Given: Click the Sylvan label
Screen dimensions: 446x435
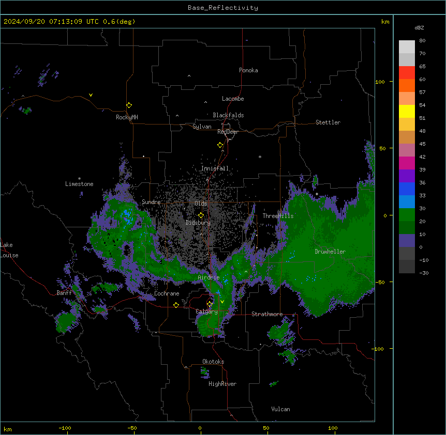Looking at the screenshot, I should coord(202,127).
